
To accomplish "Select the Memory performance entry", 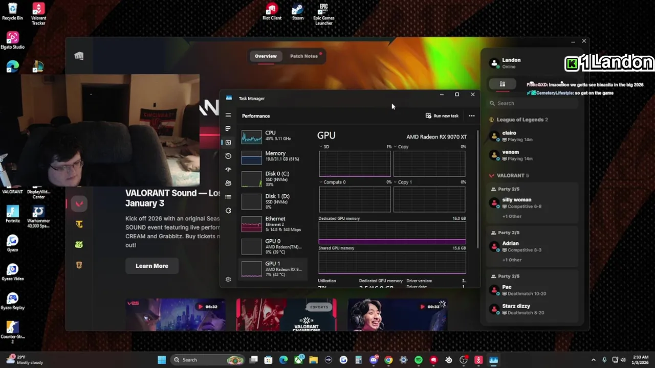I will click(273, 156).
